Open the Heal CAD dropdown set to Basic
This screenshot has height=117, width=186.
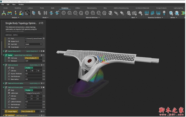(33, 44)
